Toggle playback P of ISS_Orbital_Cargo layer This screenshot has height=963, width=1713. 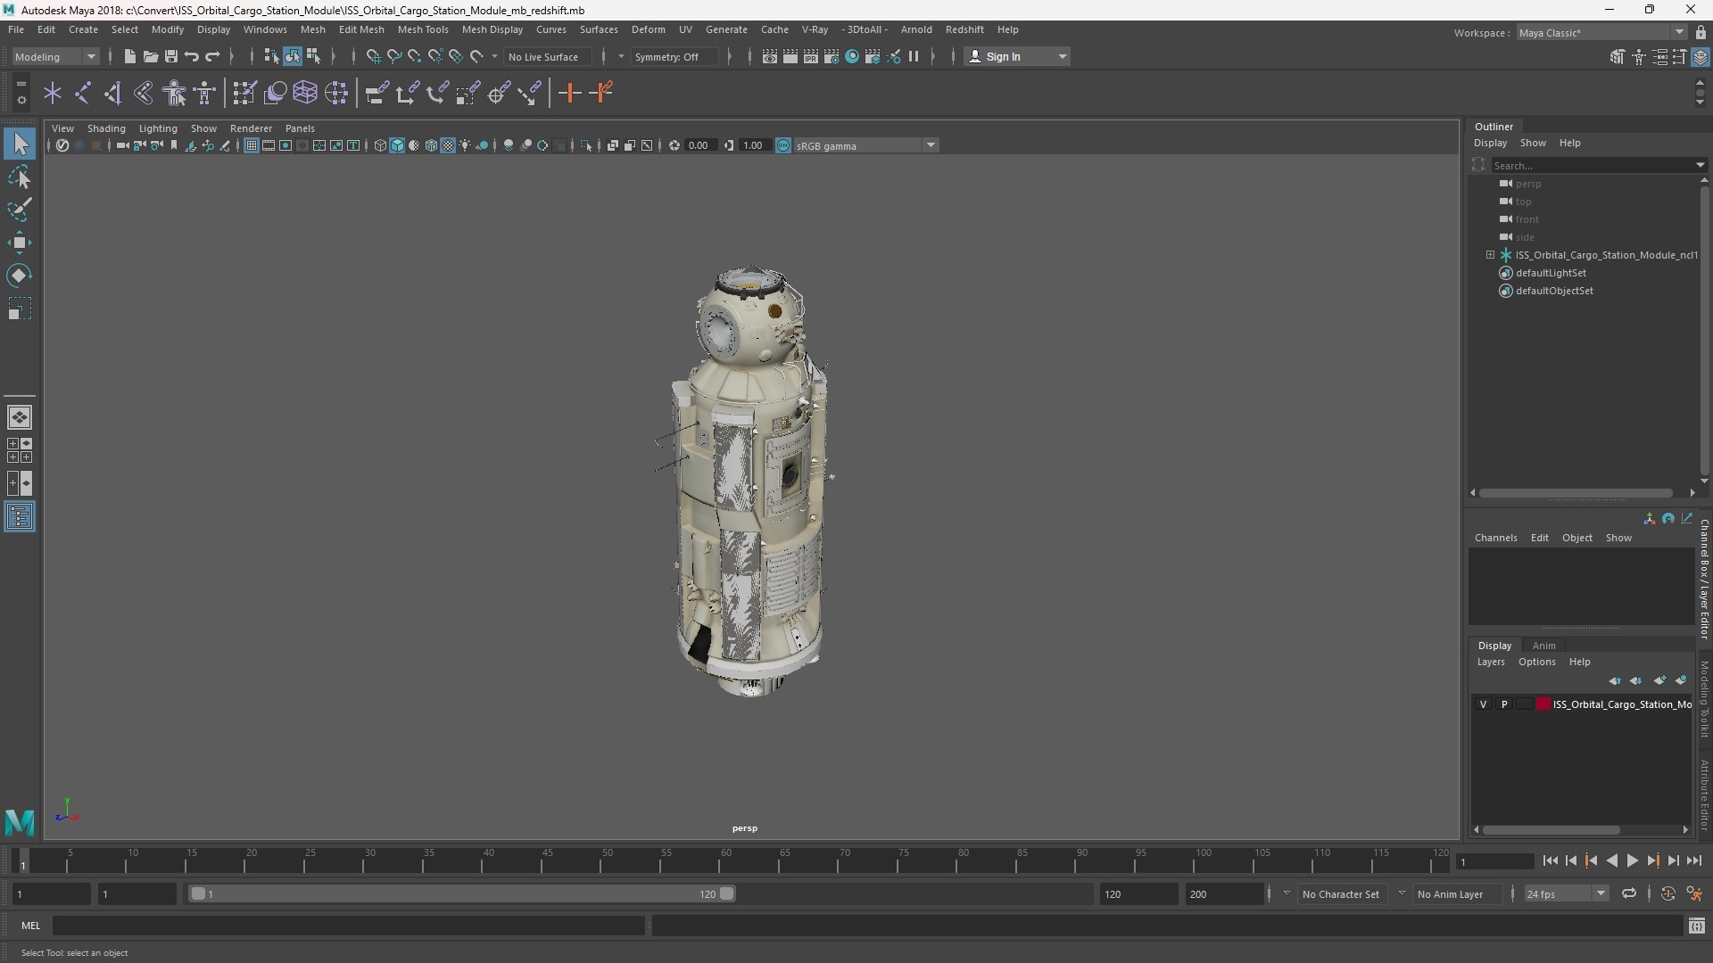pyautogui.click(x=1504, y=704)
